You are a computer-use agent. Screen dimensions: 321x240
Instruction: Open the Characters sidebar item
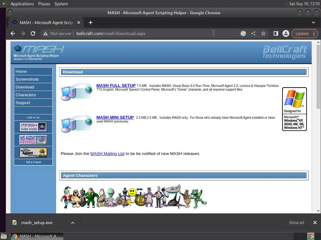pos(33,95)
